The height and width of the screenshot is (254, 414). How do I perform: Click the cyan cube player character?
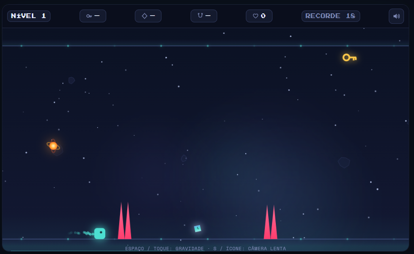click(100, 234)
